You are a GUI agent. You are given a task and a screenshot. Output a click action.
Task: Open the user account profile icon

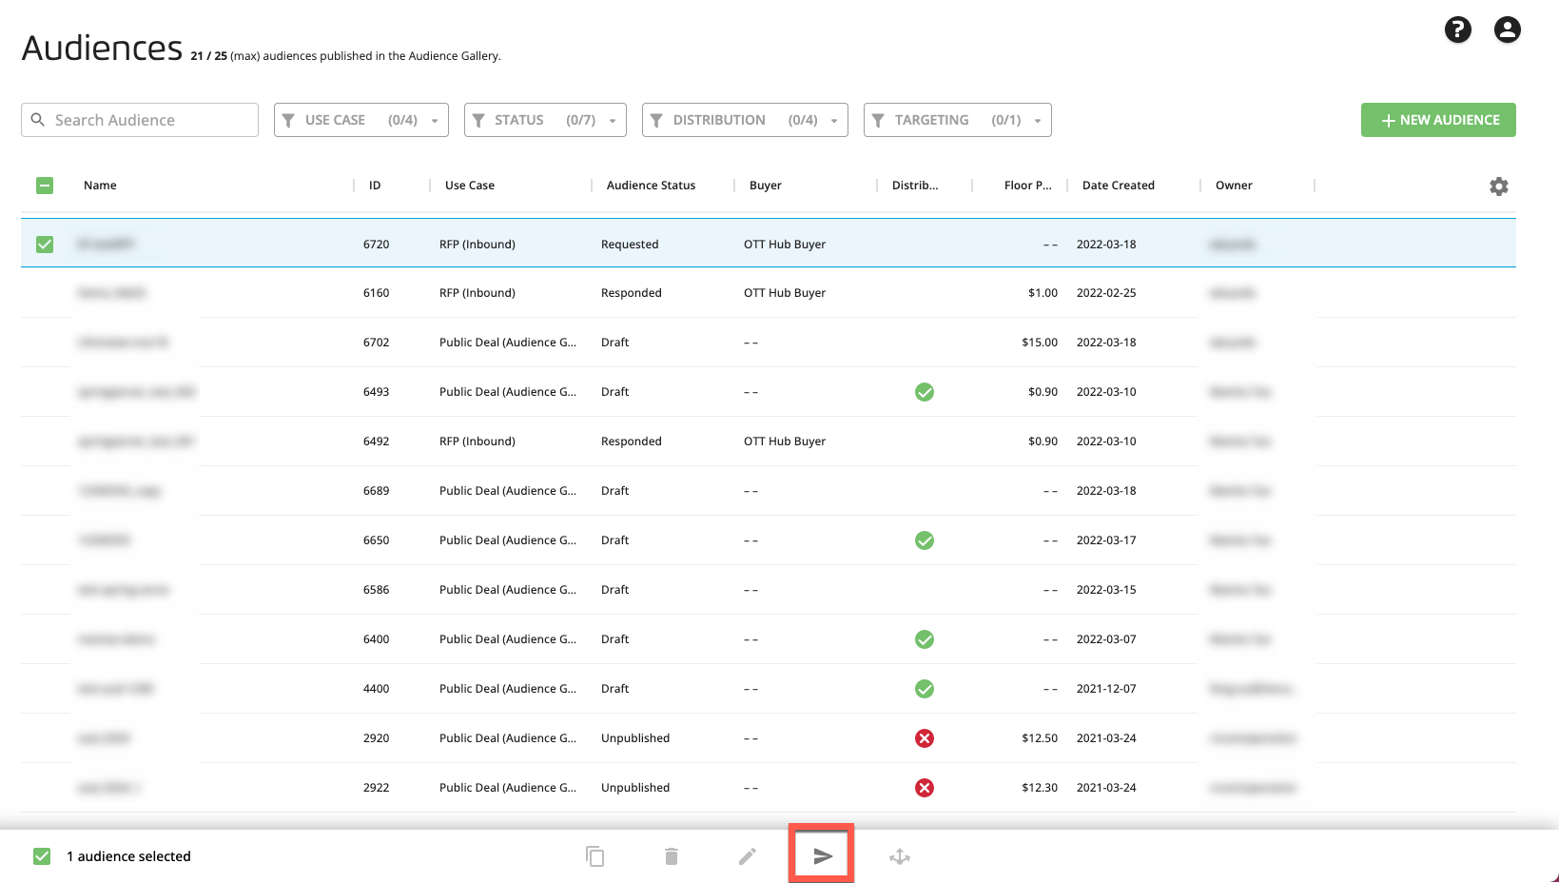pos(1507,29)
